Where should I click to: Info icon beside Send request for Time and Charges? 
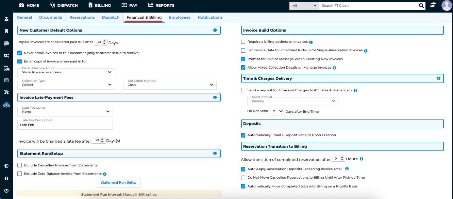[355, 91]
